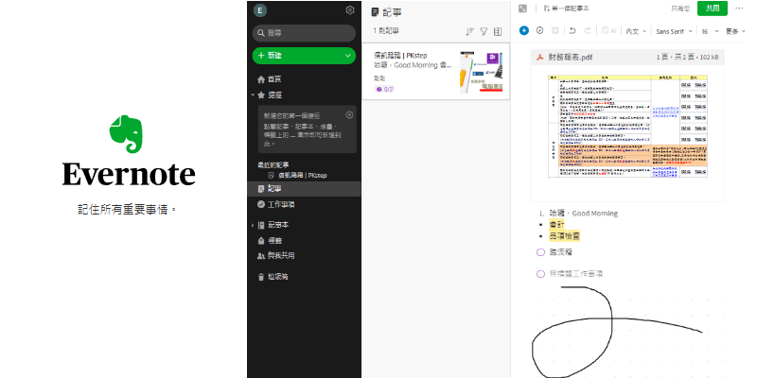Click the '只有您' sharing status
The image size is (757, 378).
click(680, 9)
